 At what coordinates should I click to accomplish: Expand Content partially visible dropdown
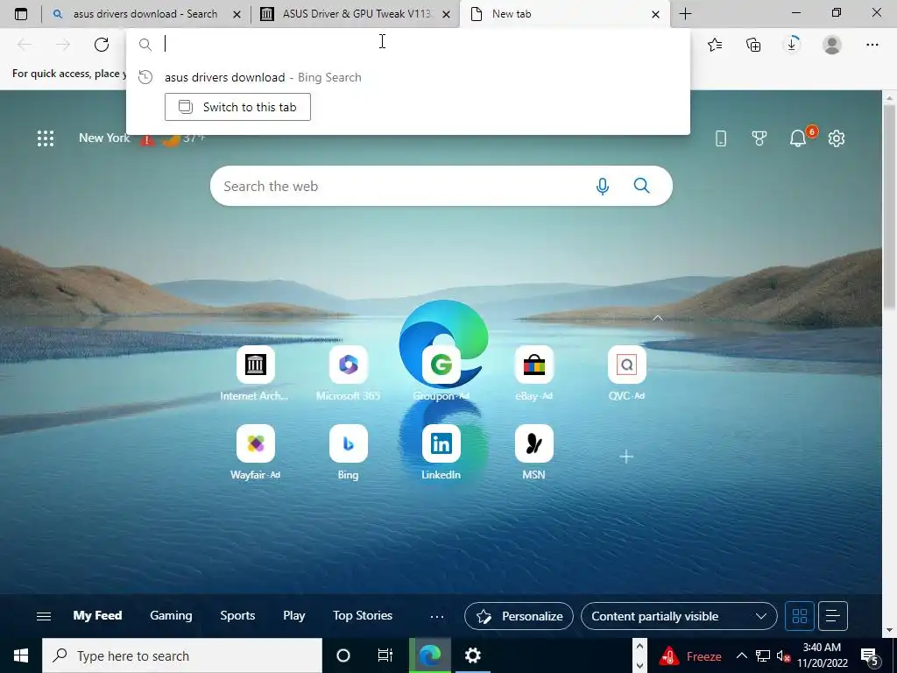tap(679, 616)
